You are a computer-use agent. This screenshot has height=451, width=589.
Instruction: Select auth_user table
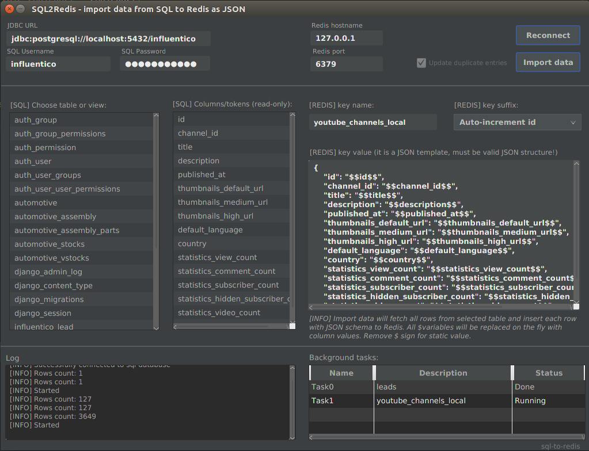coord(81,161)
